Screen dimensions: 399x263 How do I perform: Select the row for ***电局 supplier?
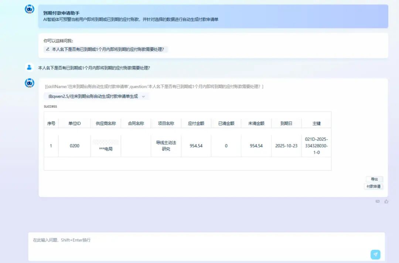click(x=105, y=146)
